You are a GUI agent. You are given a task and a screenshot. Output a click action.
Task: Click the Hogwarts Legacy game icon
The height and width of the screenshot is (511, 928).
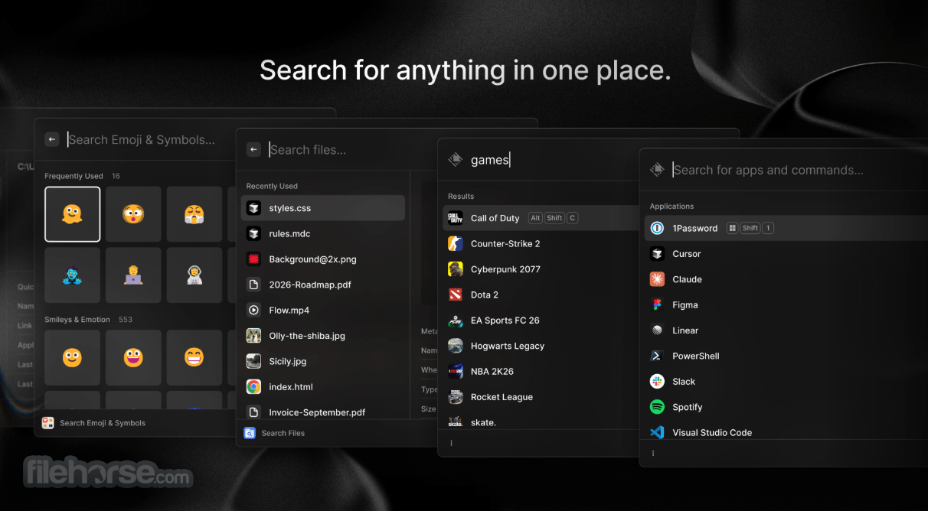tap(456, 346)
